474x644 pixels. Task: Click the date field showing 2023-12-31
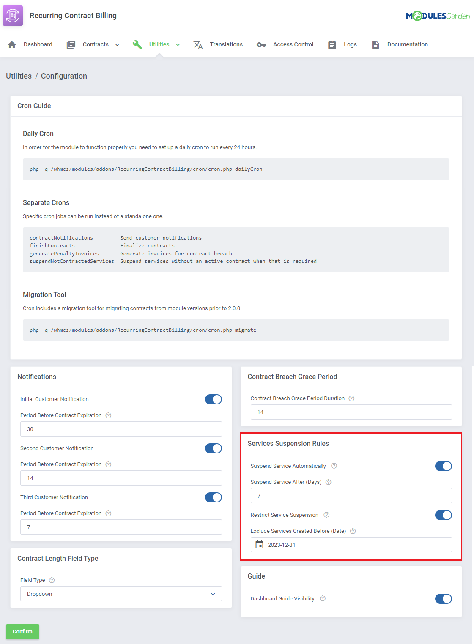(x=351, y=545)
